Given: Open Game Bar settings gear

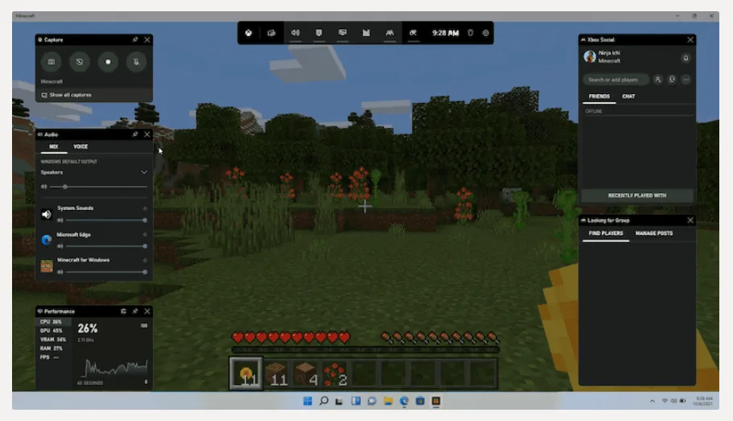Looking at the screenshot, I should (486, 33).
